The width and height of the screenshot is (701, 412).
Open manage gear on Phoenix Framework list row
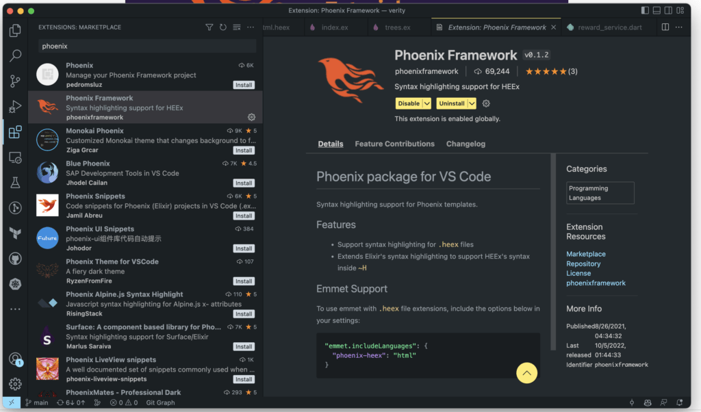point(252,117)
